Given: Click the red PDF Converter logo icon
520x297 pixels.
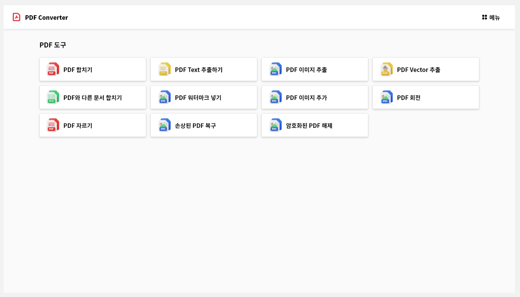Looking at the screenshot, I should (x=16, y=17).
